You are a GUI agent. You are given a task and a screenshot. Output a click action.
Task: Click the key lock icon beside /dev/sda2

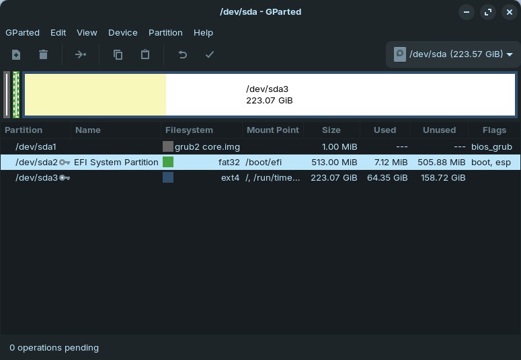coord(65,163)
